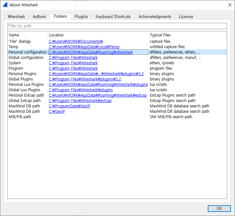
Task: Click the Wireshark shark fin title icon
Action: pos(5,5)
